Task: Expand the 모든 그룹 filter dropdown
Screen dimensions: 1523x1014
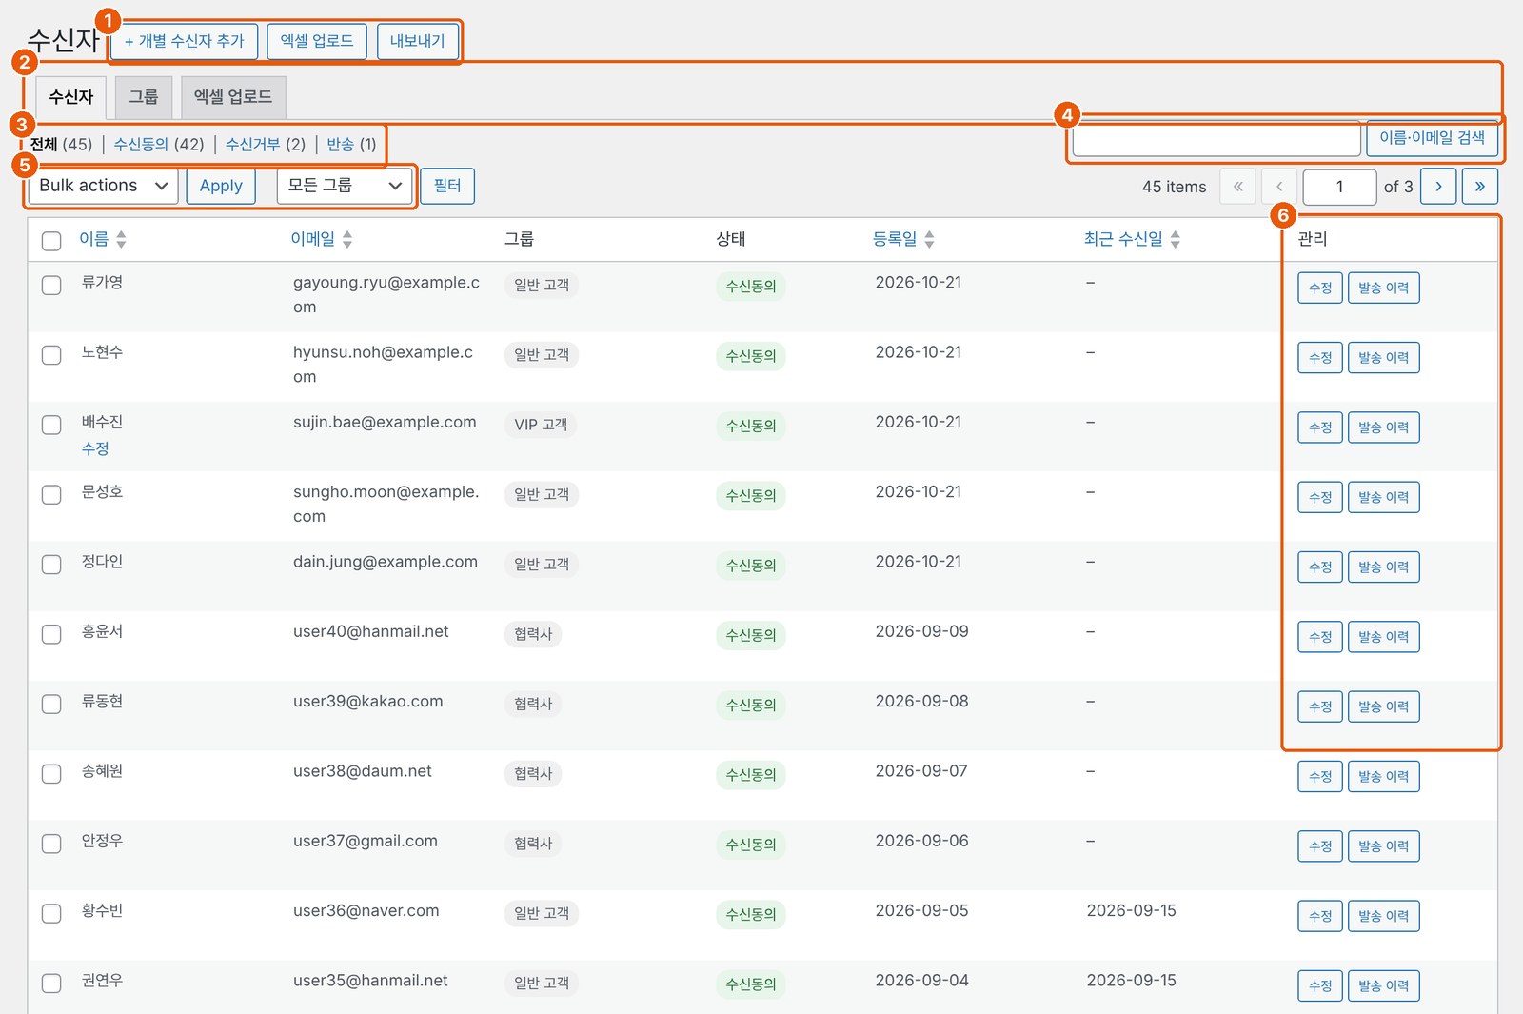Action: (x=345, y=186)
